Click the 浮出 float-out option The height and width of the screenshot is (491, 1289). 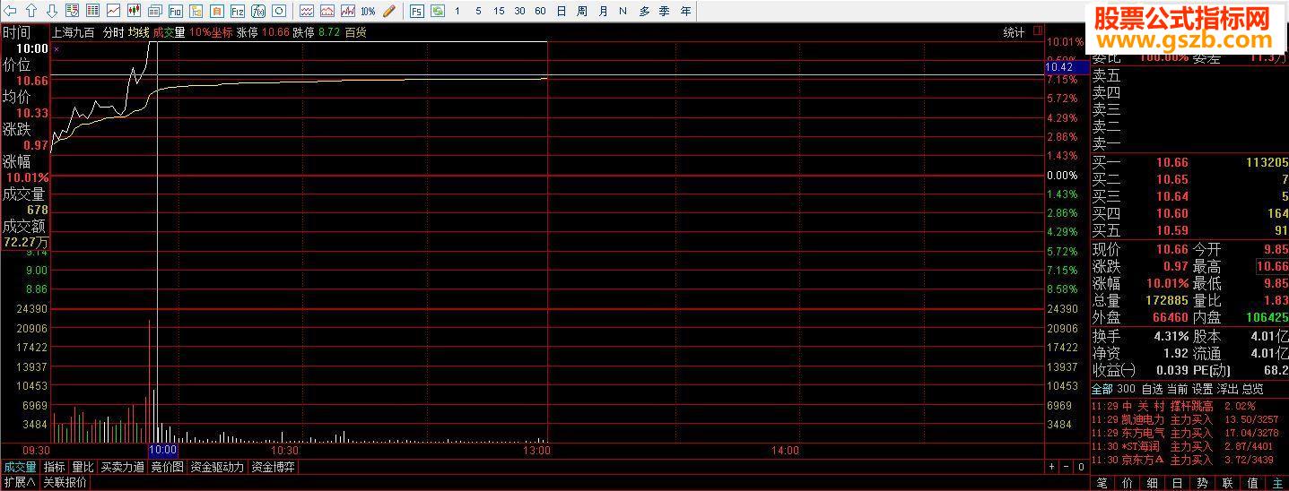pos(1227,389)
